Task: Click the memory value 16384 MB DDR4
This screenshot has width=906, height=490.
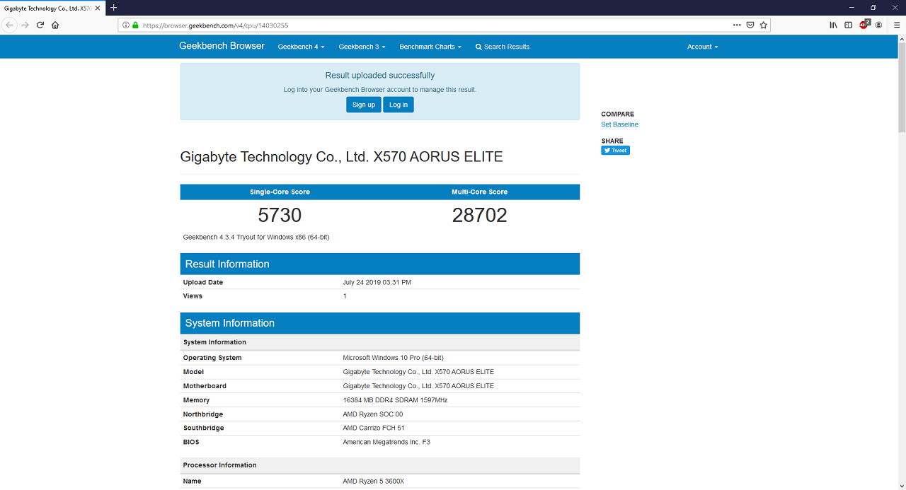Action: click(x=395, y=400)
